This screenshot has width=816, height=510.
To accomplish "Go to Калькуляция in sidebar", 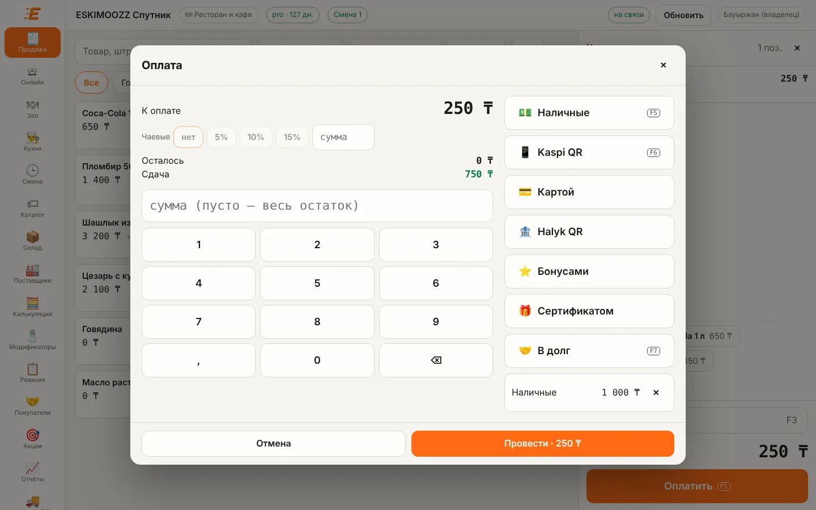I will pyautogui.click(x=32, y=307).
